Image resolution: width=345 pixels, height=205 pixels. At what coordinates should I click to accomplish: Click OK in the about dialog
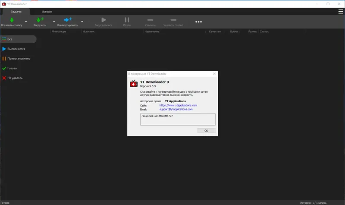pos(206,131)
